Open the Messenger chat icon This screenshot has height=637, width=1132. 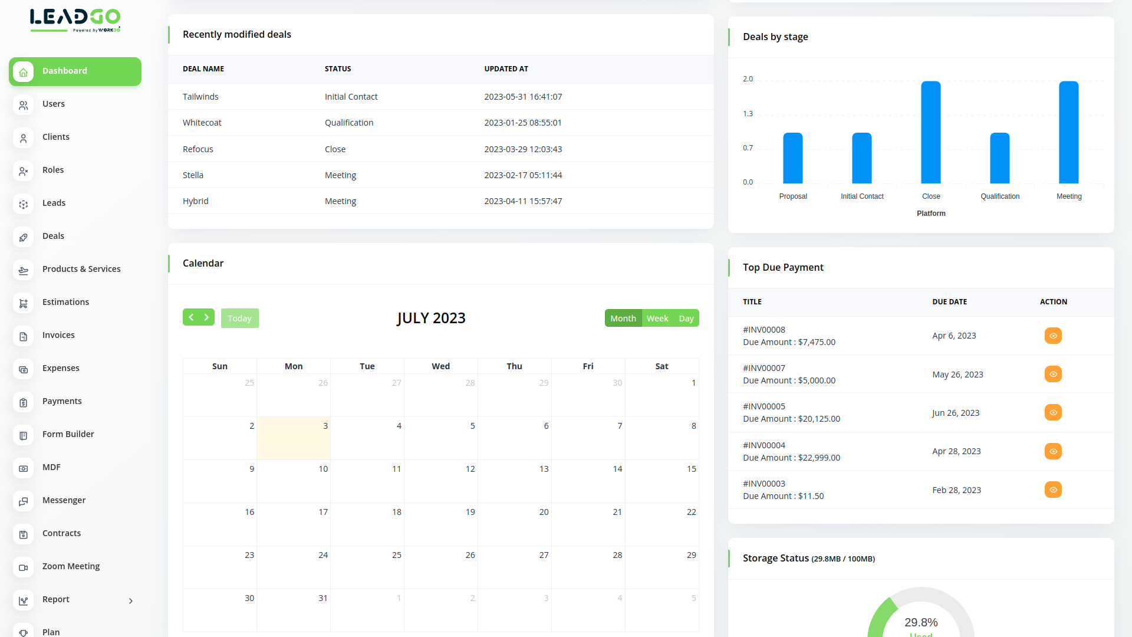pyautogui.click(x=24, y=501)
